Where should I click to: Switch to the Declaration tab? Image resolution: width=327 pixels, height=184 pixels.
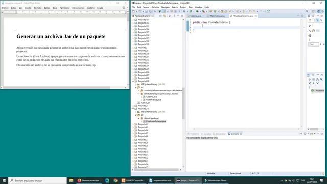[x=220, y=134]
